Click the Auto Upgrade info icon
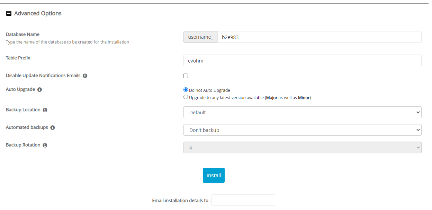This screenshot has height=210, width=432. 39,89
